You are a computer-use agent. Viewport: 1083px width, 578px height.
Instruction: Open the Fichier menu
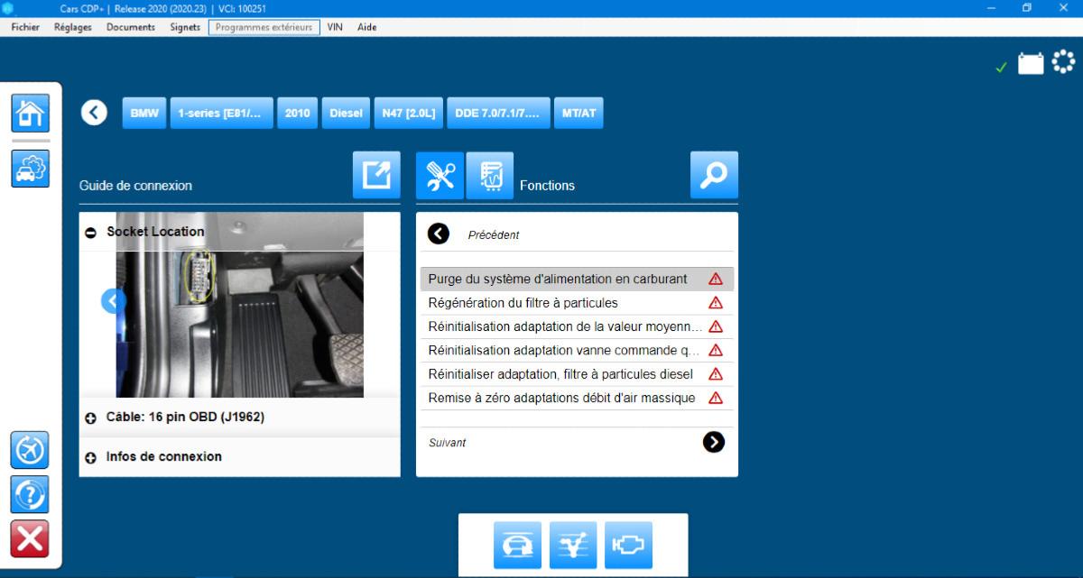click(25, 27)
